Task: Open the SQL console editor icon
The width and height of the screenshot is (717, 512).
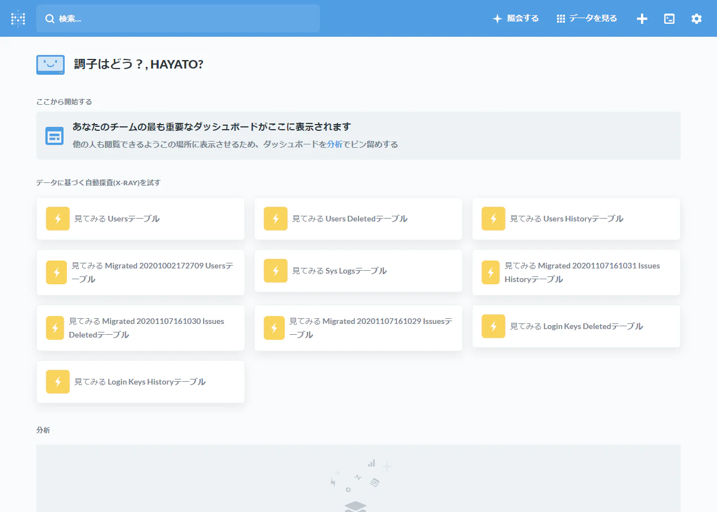Action: (x=669, y=19)
